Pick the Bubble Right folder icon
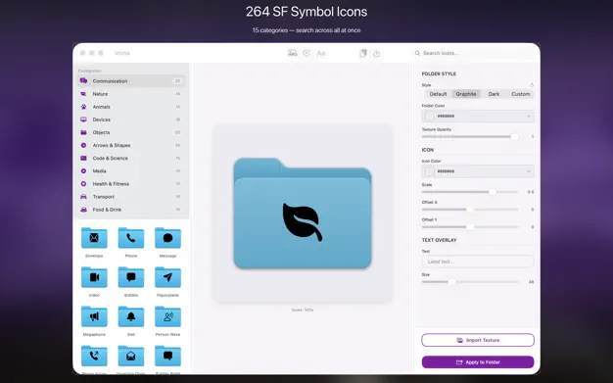This screenshot has height=383, width=613. tap(167, 356)
